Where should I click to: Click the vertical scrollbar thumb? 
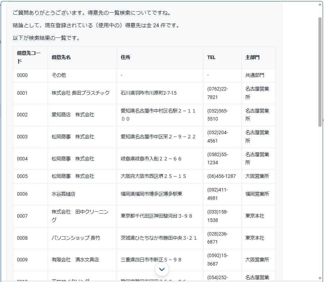[320, 72]
